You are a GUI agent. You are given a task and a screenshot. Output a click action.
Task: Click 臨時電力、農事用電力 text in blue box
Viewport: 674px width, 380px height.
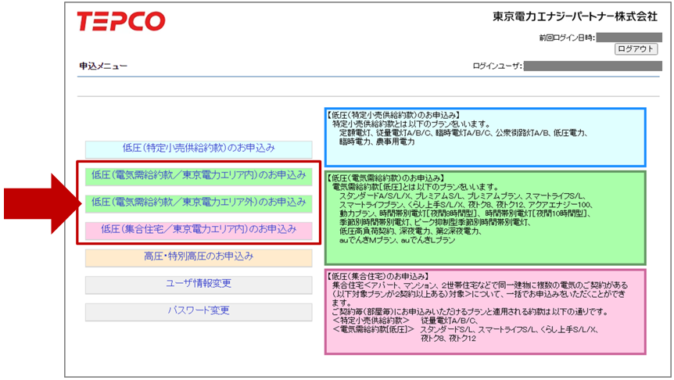(x=377, y=142)
